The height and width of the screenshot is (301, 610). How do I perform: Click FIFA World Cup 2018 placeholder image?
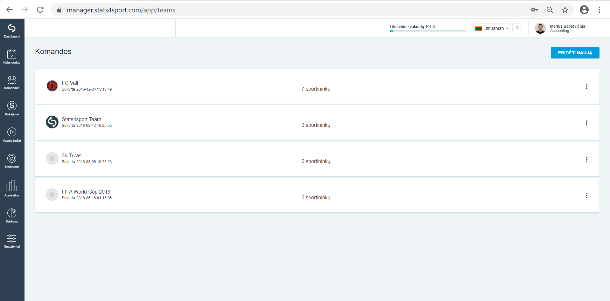[52, 195]
